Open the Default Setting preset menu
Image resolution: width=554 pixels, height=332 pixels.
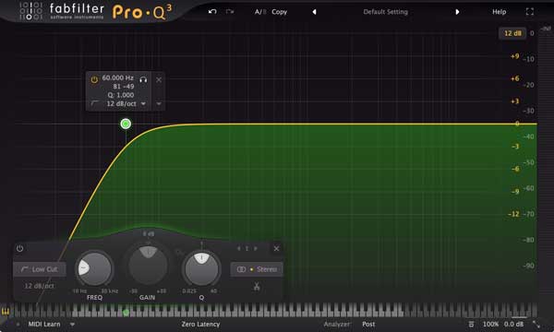click(x=385, y=12)
